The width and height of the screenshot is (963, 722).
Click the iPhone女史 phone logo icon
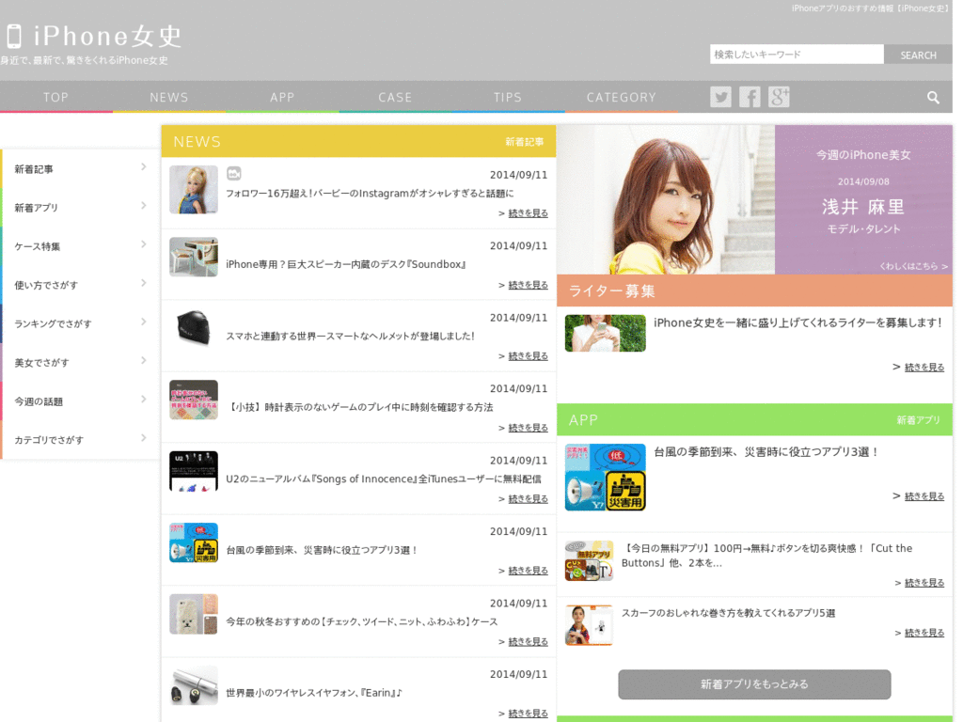coord(14,37)
